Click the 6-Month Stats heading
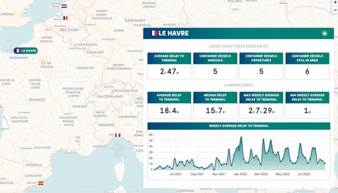Image resolution: width=338 pixels, height=193 pixels. point(238,85)
